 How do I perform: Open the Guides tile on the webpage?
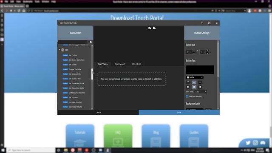(x=194, y=136)
